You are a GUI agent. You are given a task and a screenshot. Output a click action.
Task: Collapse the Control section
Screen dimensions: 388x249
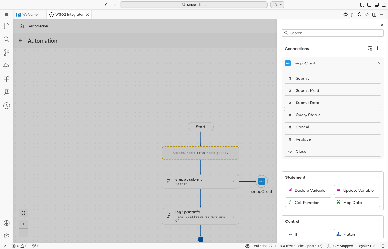(x=378, y=221)
